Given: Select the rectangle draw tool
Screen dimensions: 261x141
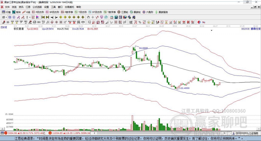Looking at the screenshot, I should click(89, 22).
